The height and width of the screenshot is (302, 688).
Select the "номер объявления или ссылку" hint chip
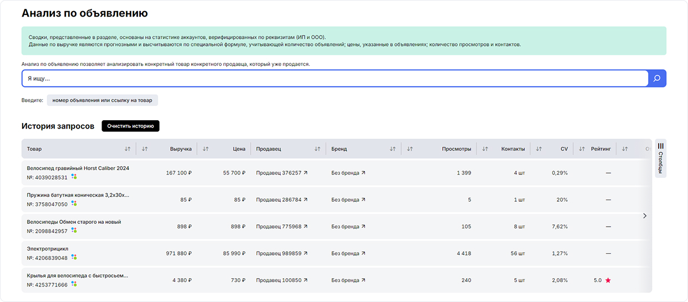(103, 100)
